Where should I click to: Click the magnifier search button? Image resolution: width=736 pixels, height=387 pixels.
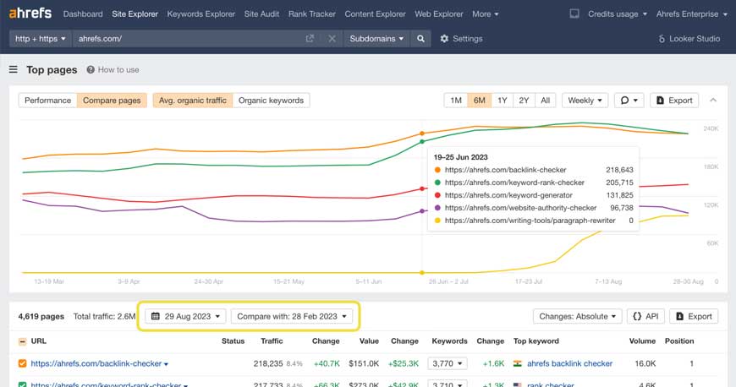pos(420,39)
